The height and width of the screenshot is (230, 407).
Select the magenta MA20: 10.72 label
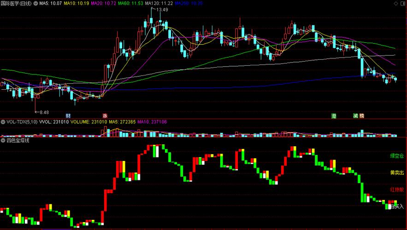point(103,3)
